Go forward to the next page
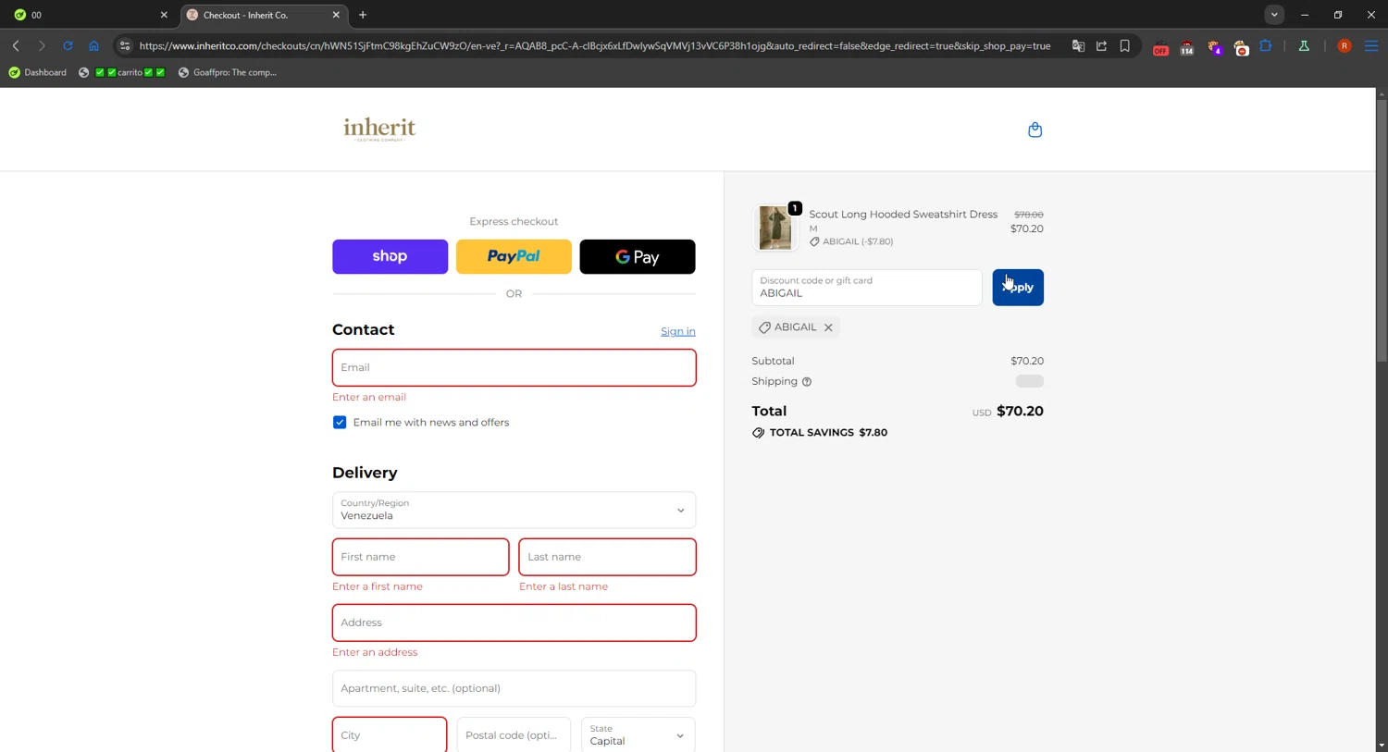Screen dimensions: 1388x752 tap(42, 45)
